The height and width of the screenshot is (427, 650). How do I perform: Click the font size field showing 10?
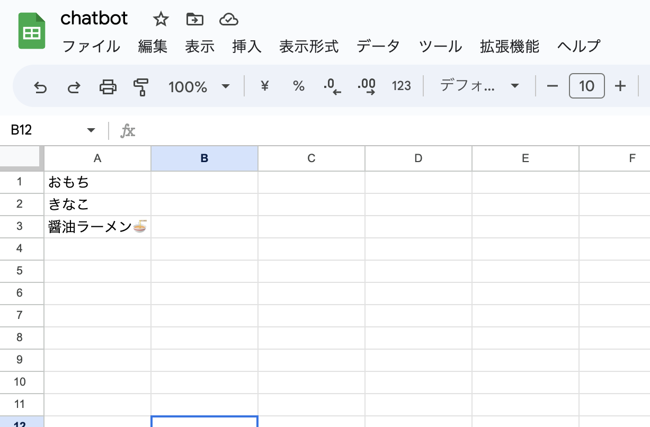point(586,86)
